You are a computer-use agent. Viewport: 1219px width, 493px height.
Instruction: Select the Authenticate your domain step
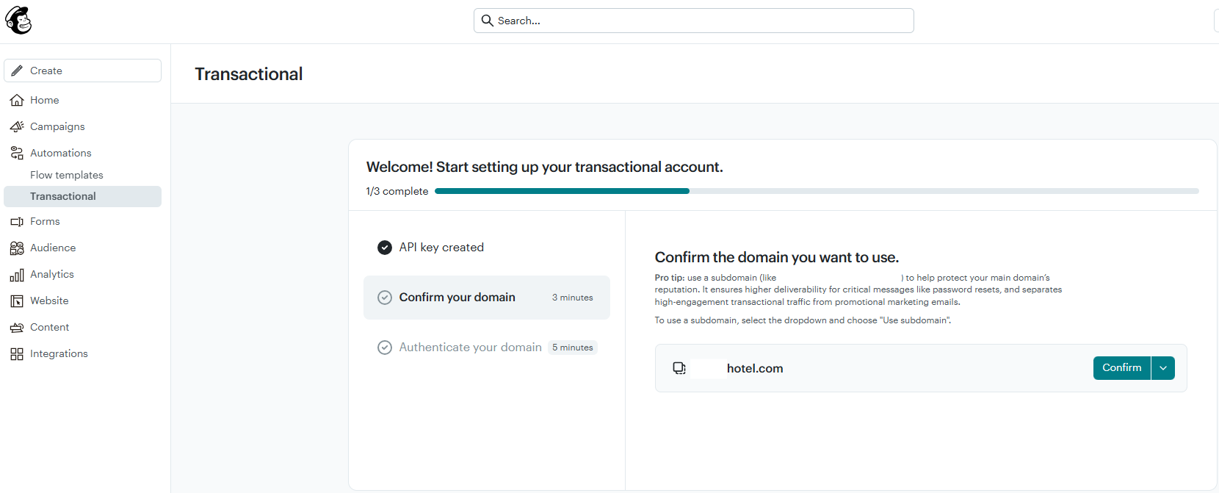487,348
